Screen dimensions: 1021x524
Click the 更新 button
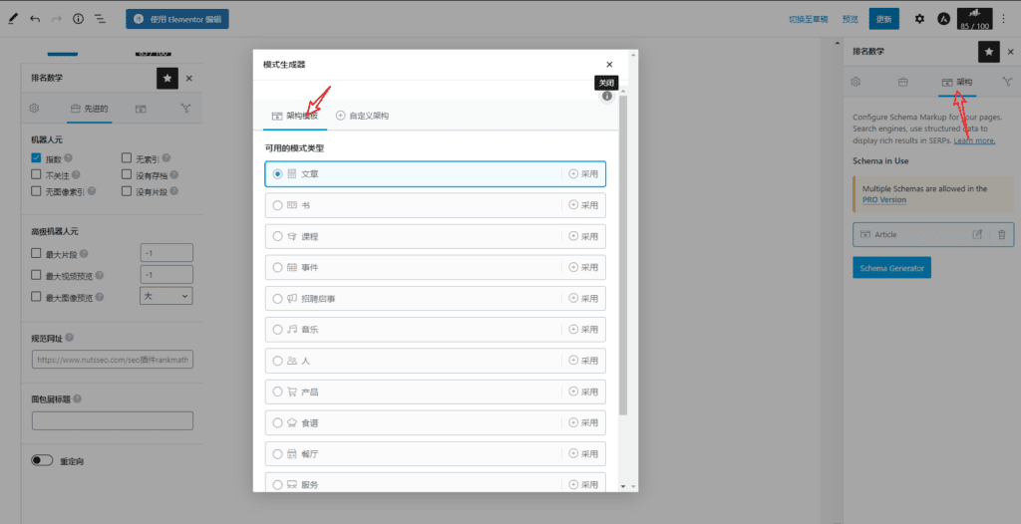point(883,19)
